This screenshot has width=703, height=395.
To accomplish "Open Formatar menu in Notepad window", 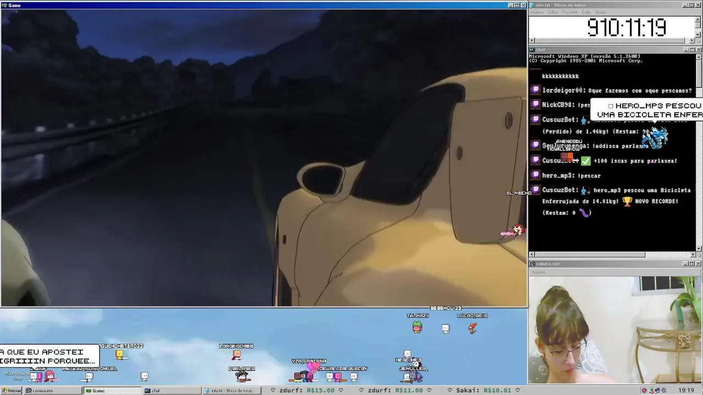I will (x=570, y=12).
